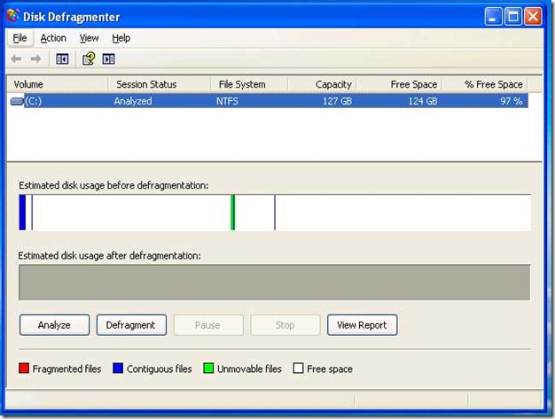555x419 pixels.
Task: Open the Action menu
Action: [x=53, y=38]
